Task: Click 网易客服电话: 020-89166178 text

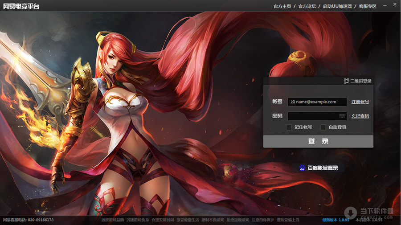Action: (x=28, y=220)
